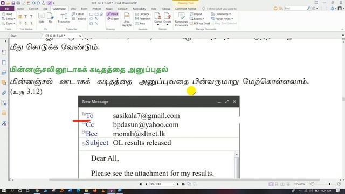The width and height of the screenshot is (345, 194).
Task: Open the Attachments side panel
Action: (4, 93)
